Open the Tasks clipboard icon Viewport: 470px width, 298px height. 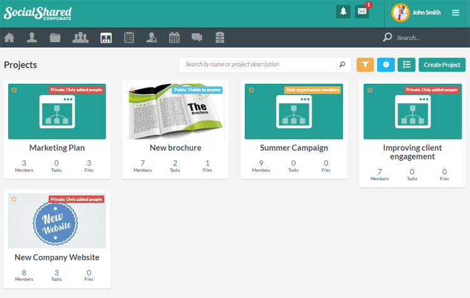(129, 38)
